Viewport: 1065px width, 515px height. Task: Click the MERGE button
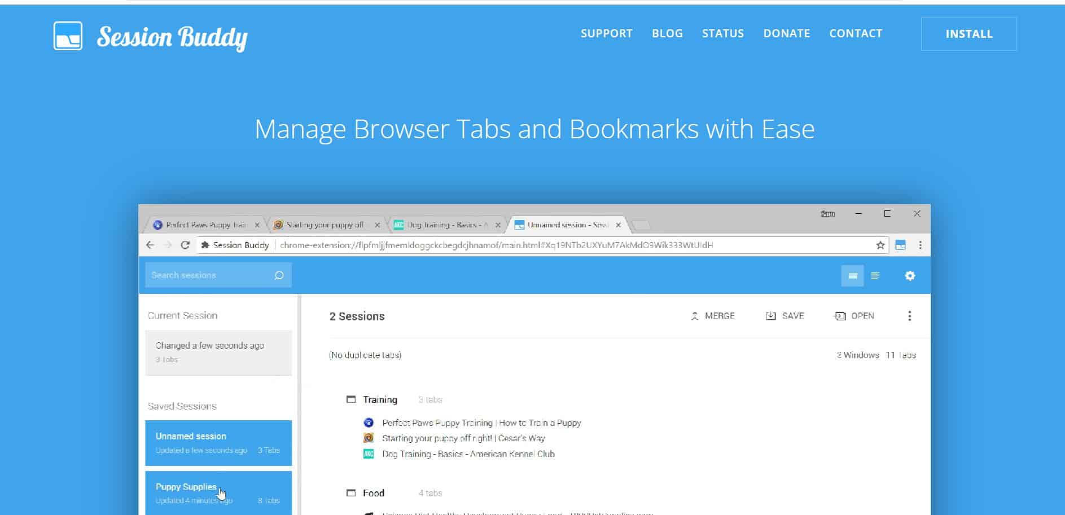713,316
